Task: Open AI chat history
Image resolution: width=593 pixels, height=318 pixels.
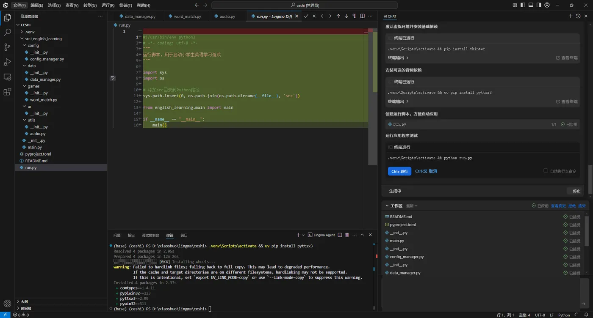Action: click(578, 16)
